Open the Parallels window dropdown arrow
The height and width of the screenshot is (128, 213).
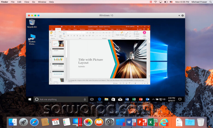pyautogui.click(x=179, y=16)
